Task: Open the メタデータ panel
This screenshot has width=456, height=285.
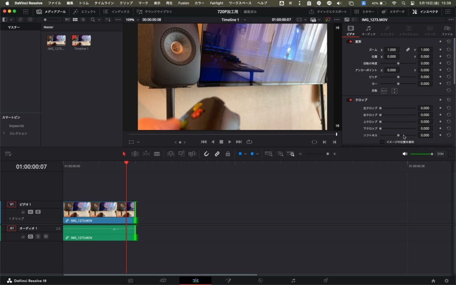Action: [393, 12]
